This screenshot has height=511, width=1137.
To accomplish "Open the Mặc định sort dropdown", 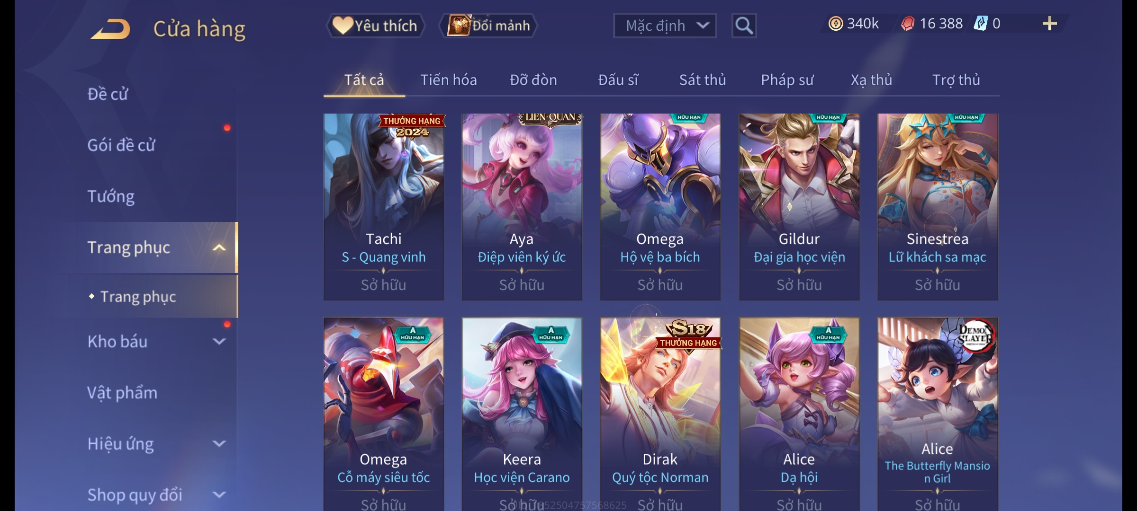I will pyautogui.click(x=665, y=26).
